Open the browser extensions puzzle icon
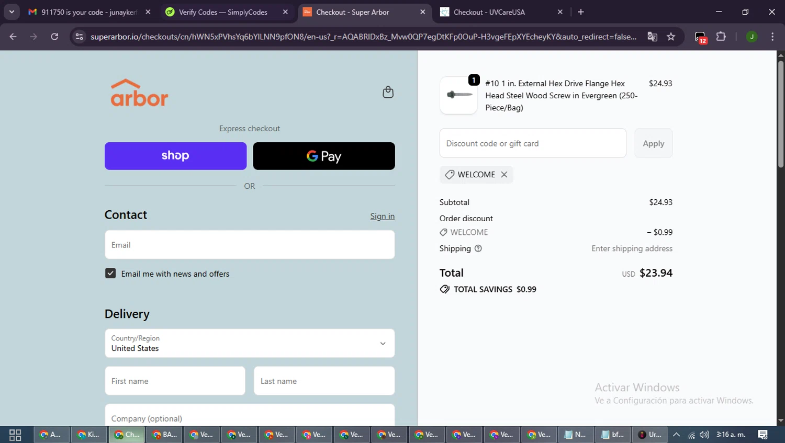This screenshot has height=443, width=785. click(721, 37)
